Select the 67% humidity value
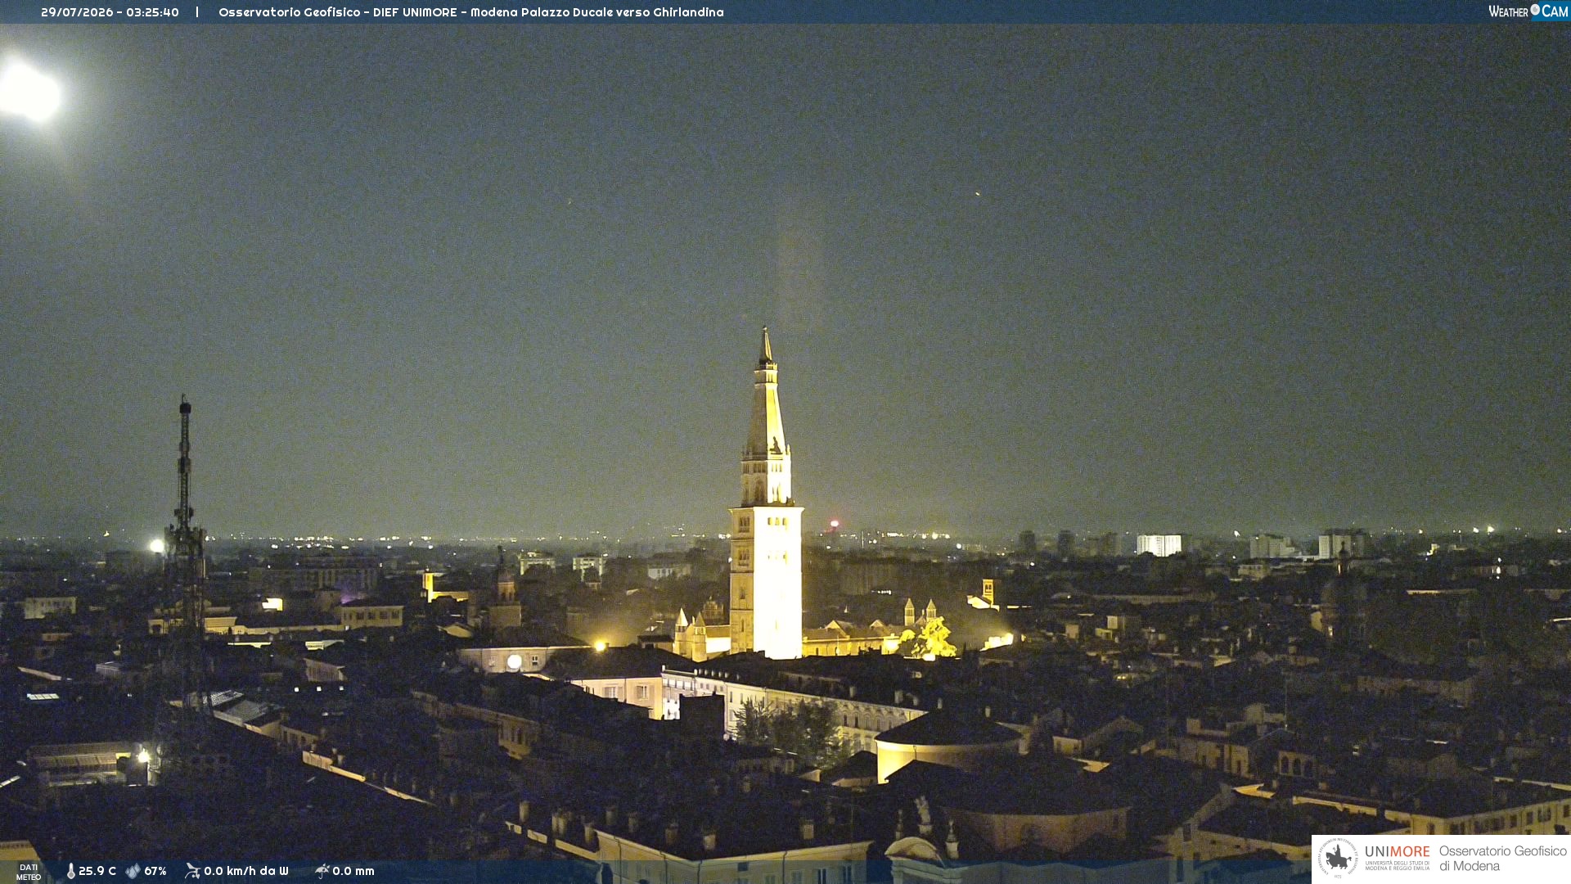The image size is (1571, 884). pos(155,871)
